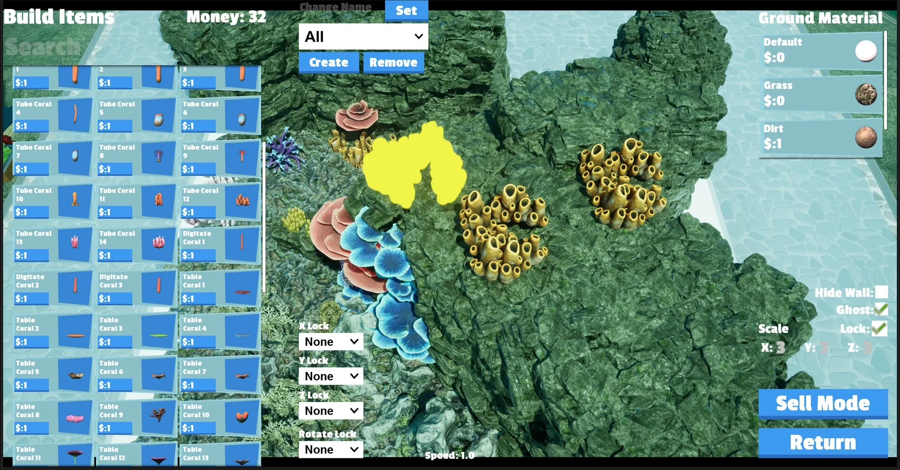Expand the X Lock dropdown
This screenshot has height=470, width=900.
pos(331,342)
